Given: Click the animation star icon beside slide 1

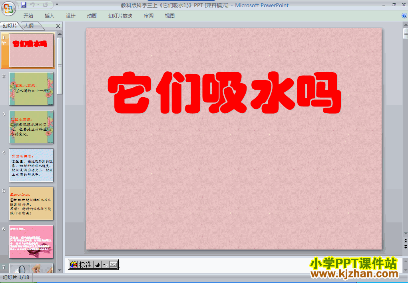Looking at the screenshot, I should pyautogui.click(x=4, y=43).
